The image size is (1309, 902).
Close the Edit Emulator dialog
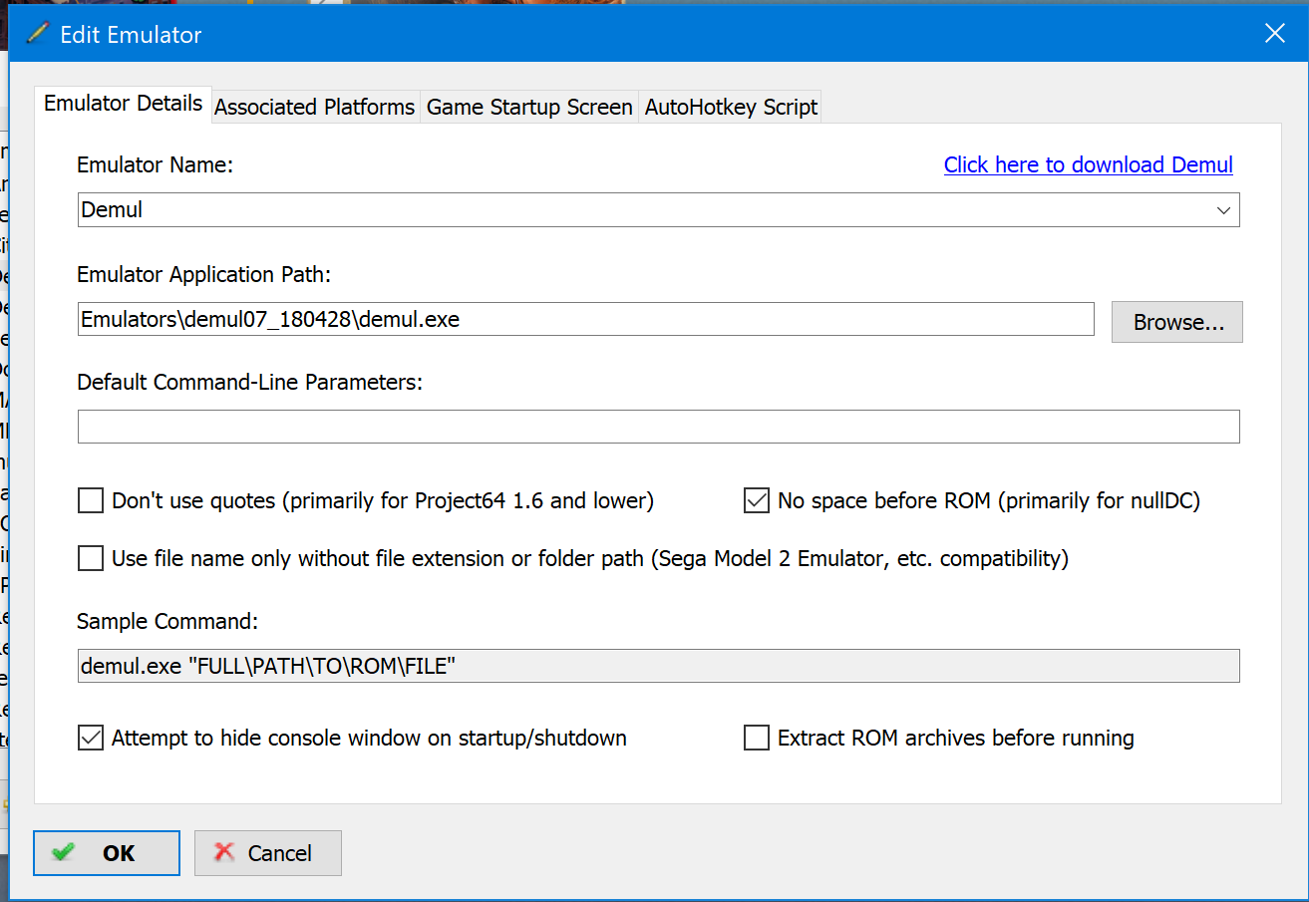click(x=1274, y=34)
